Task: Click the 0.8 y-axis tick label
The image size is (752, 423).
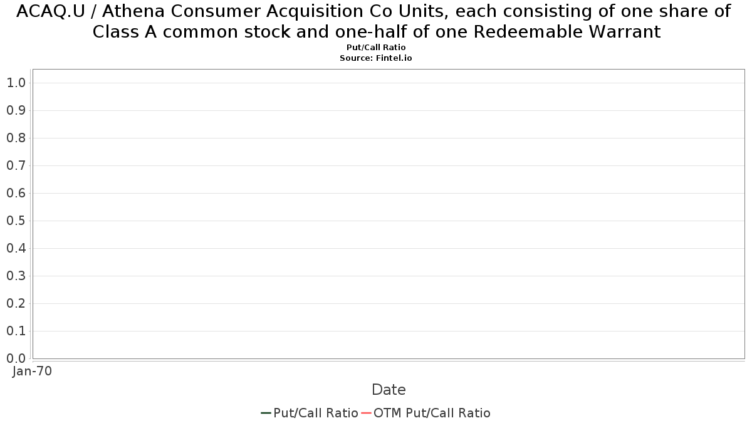Action: [x=16, y=138]
